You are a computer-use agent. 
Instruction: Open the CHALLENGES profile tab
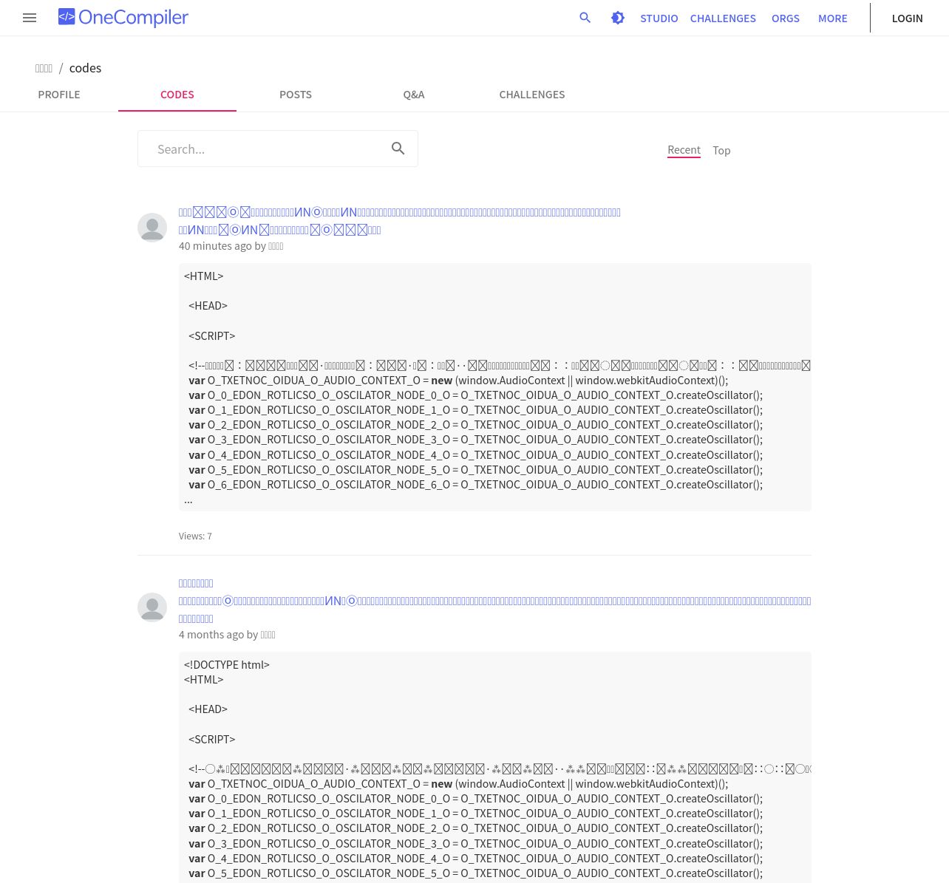[532, 95]
